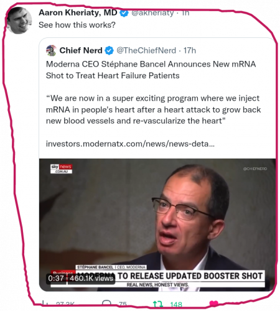
Task: Click the green retweet icon
Action: coord(158,304)
